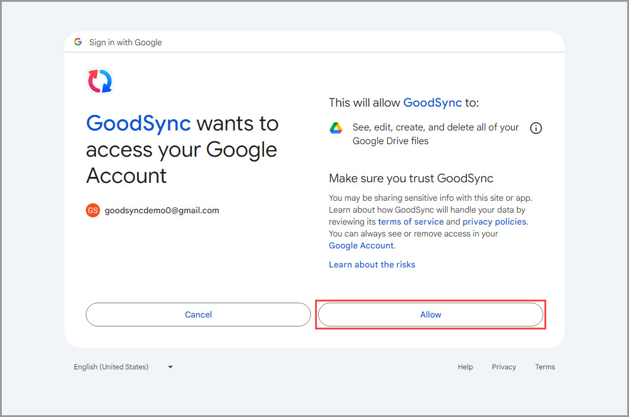Open the Help link in footer
Screen dimensions: 629x417
tap(465, 367)
